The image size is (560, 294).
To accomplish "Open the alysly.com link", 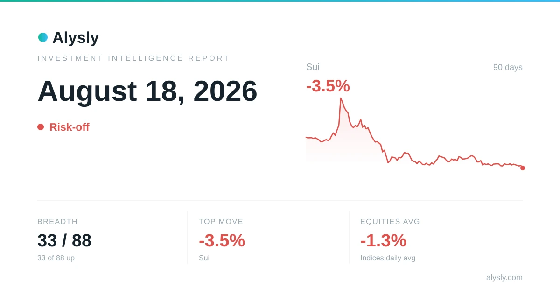I will coord(504,277).
